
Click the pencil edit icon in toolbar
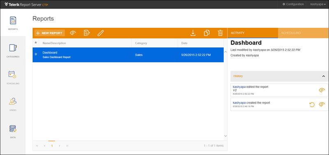pyautogui.click(x=101, y=33)
